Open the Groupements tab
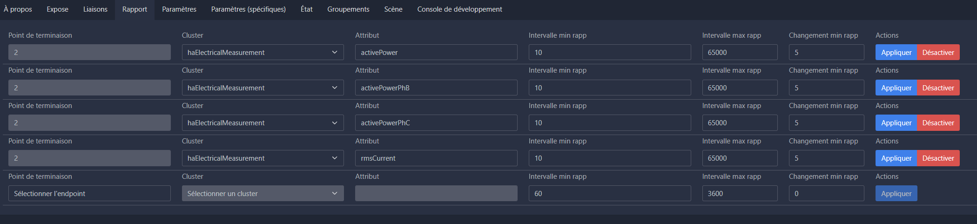The width and height of the screenshot is (977, 224). point(348,9)
